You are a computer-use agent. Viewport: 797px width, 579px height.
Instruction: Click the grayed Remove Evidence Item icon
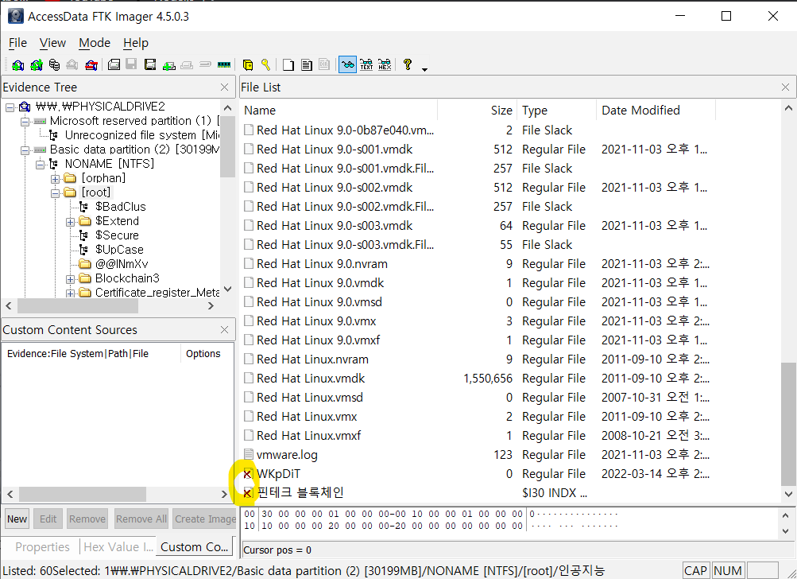point(72,64)
